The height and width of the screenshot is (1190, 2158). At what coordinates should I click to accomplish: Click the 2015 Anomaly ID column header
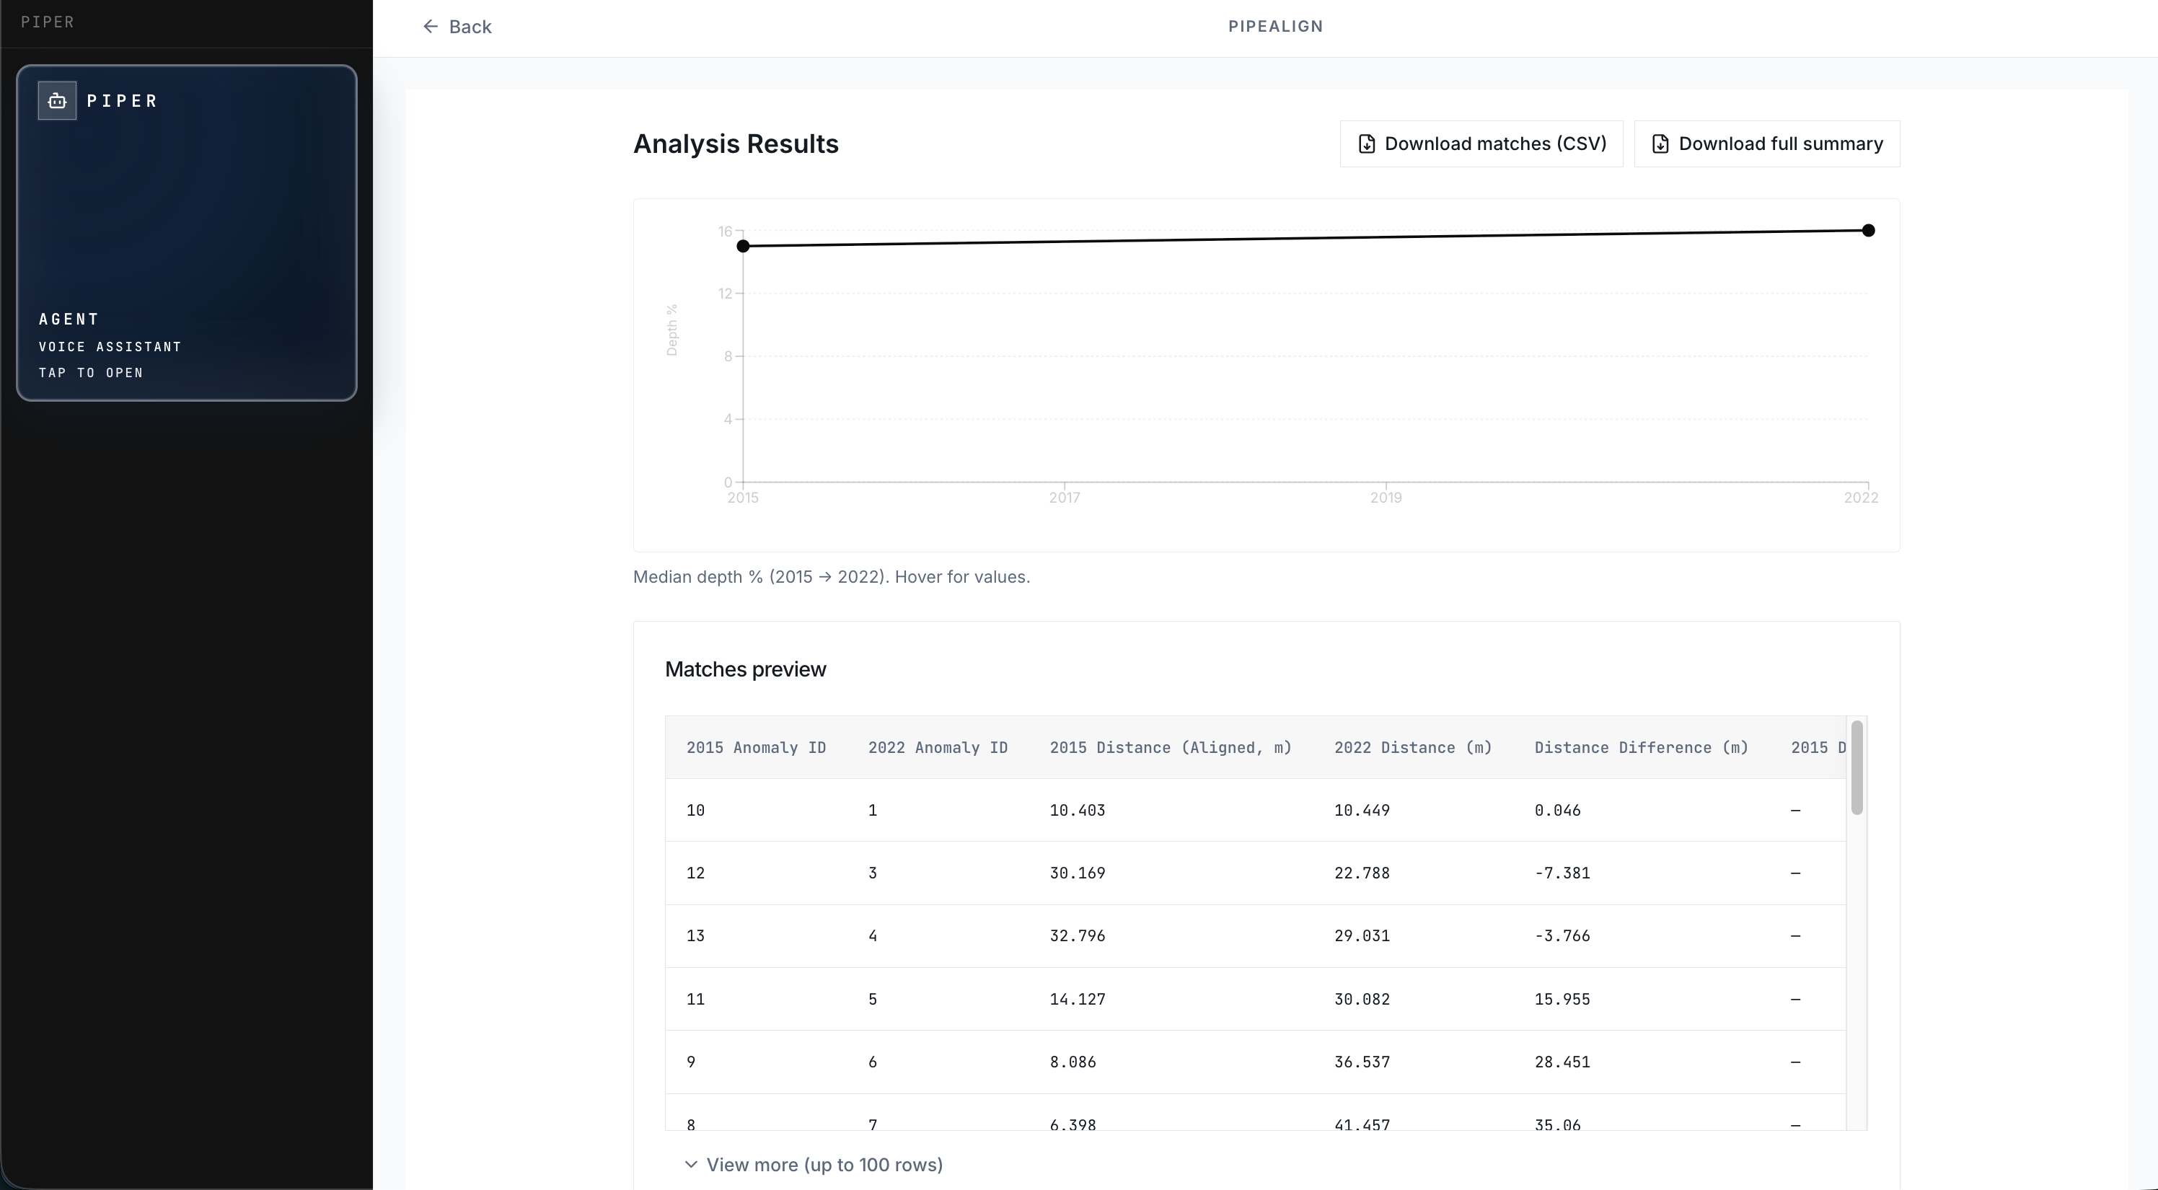click(x=756, y=748)
